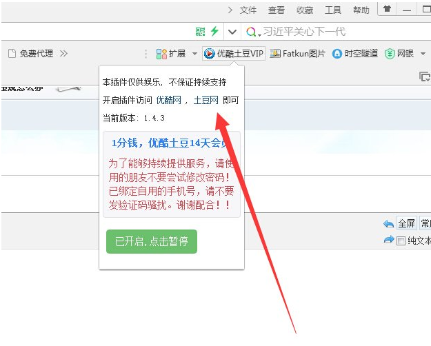This screenshot has height=346, width=431.
Task: Open the 工具 menu
Action: coord(333,10)
